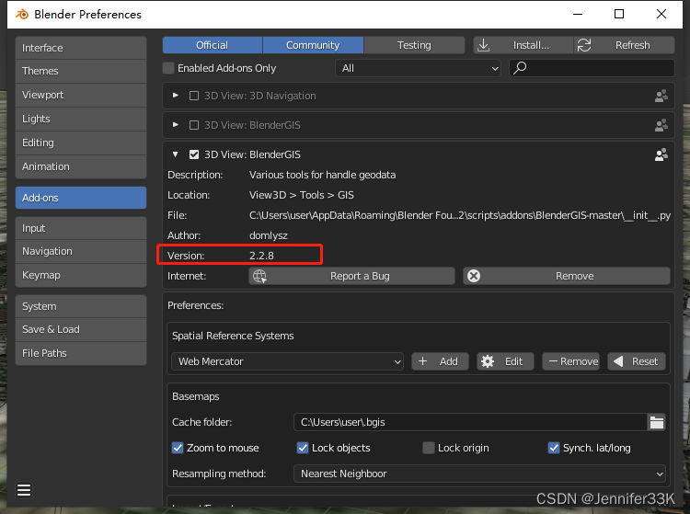This screenshot has width=690, height=514.
Task: Click the version value 2.2.8
Action: click(x=261, y=256)
